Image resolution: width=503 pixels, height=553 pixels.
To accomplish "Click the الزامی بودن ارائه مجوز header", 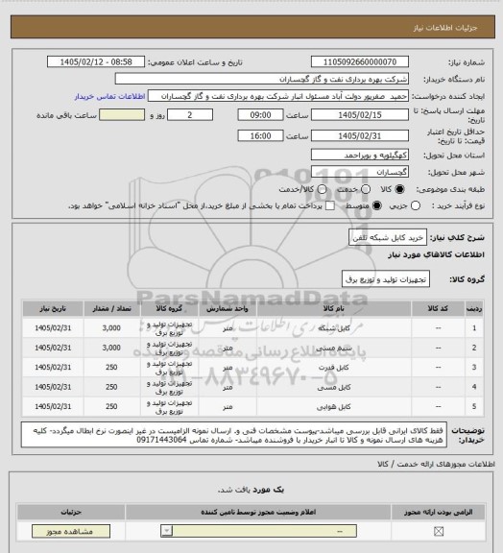I will (438, 512).
